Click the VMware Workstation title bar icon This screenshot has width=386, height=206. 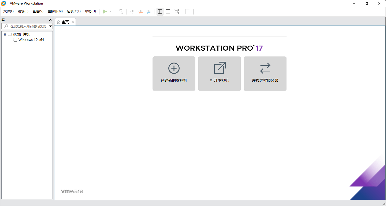3,3
